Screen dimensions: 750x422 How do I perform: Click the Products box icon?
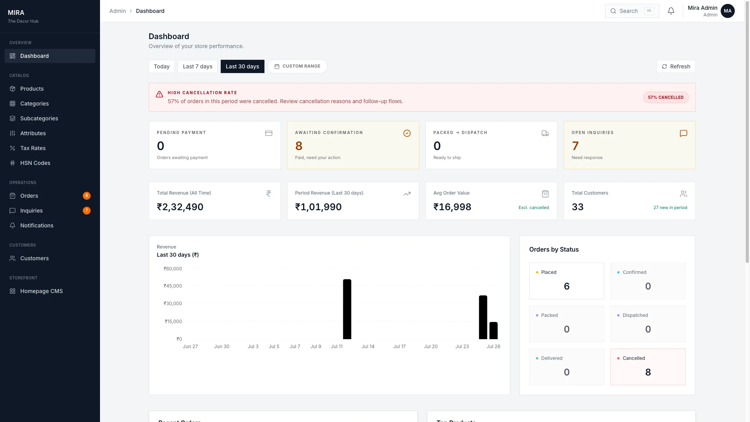[x=12, y=89]
